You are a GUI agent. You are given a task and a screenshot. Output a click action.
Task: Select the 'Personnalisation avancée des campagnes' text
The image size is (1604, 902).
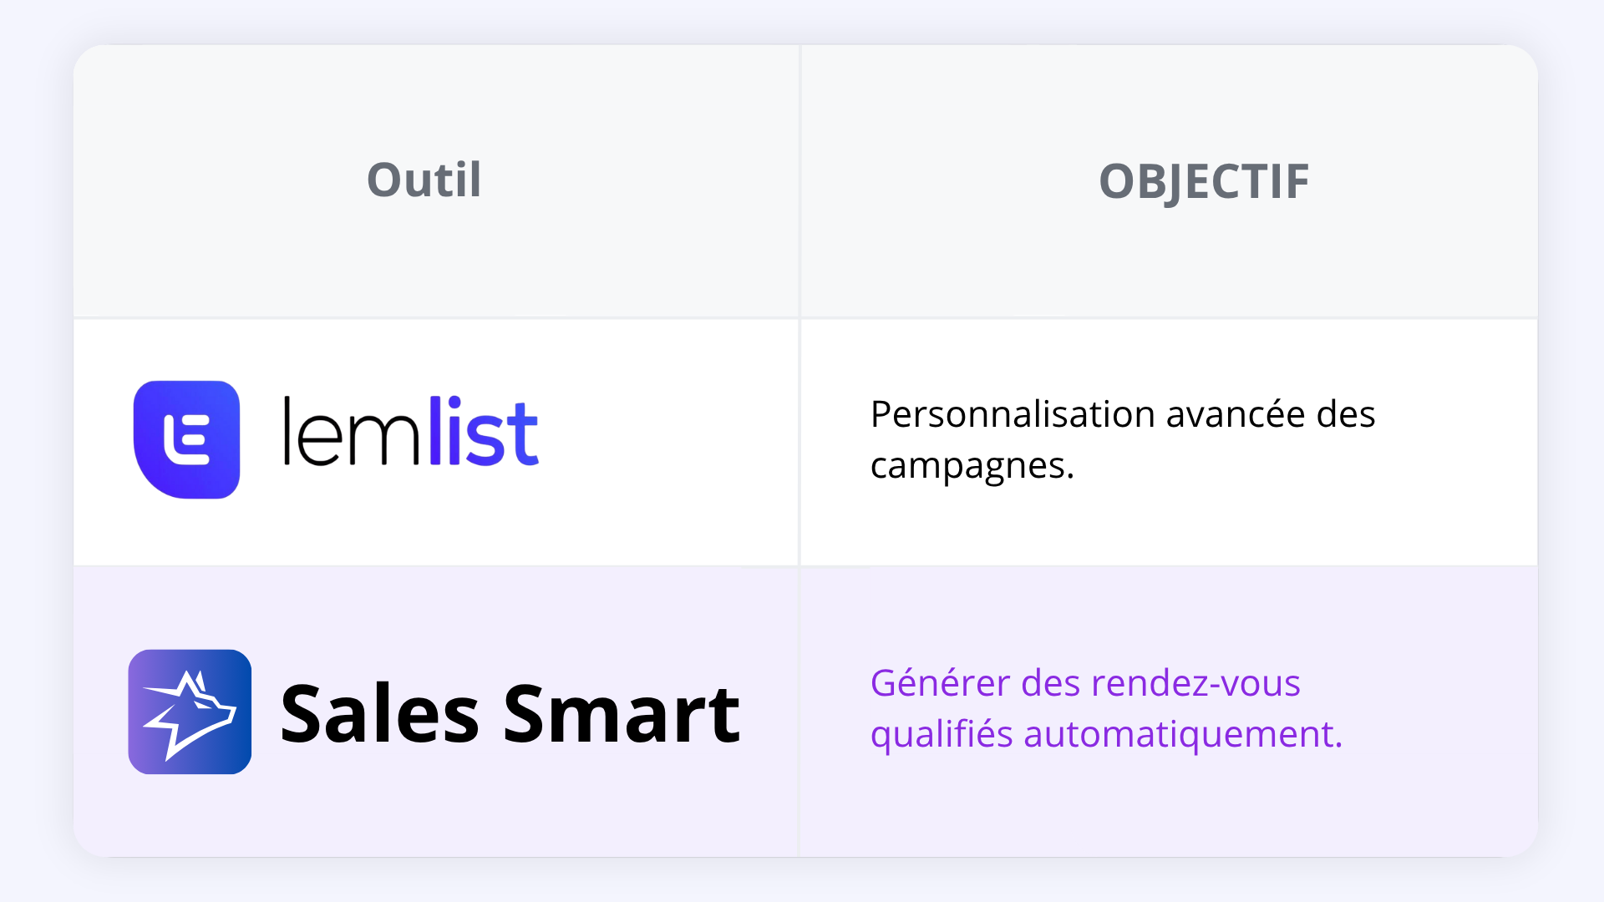[1123, 439]
